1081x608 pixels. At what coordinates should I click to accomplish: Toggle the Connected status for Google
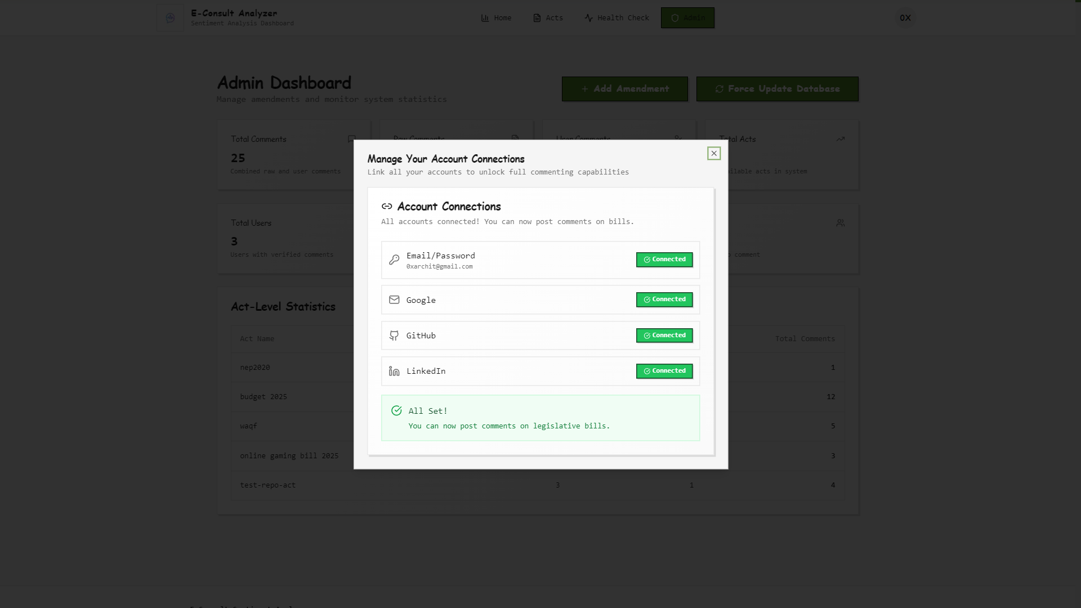(x=664, y=299)
